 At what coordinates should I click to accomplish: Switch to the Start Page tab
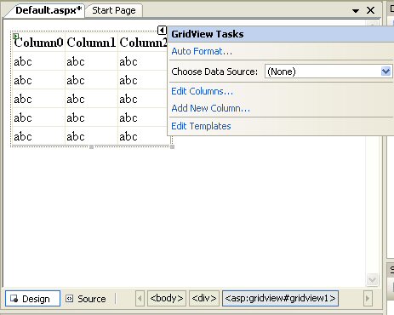click(114, 10)
